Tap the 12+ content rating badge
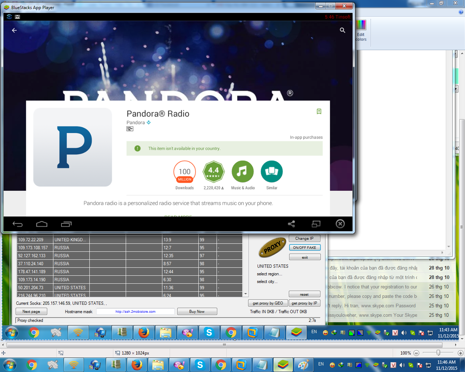This screenshot has width=465, height=372. click(130, 129)
